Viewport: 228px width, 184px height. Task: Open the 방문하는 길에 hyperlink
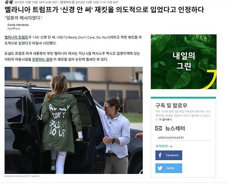point(42,59)
